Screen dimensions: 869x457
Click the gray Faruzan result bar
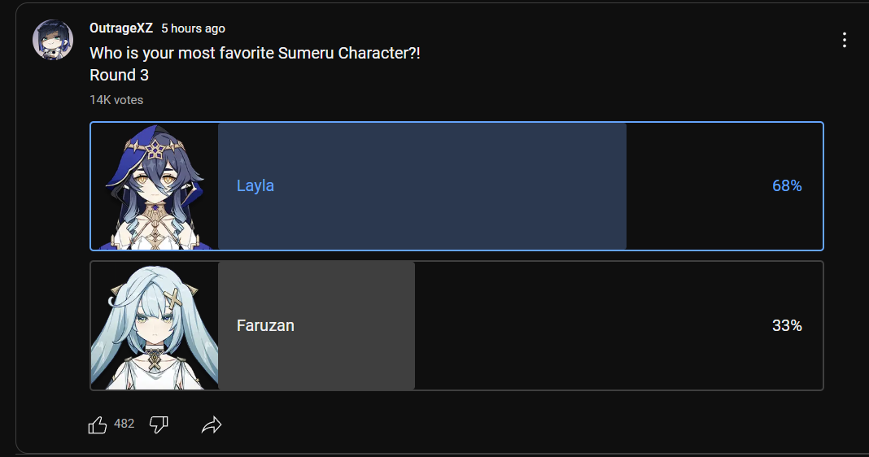(x=317, y=326)
